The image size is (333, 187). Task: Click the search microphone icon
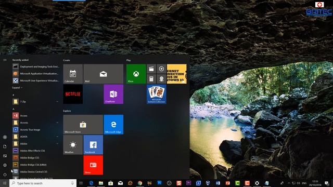pos(72,183)
